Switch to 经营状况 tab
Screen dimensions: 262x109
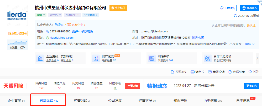click(147, 101)
